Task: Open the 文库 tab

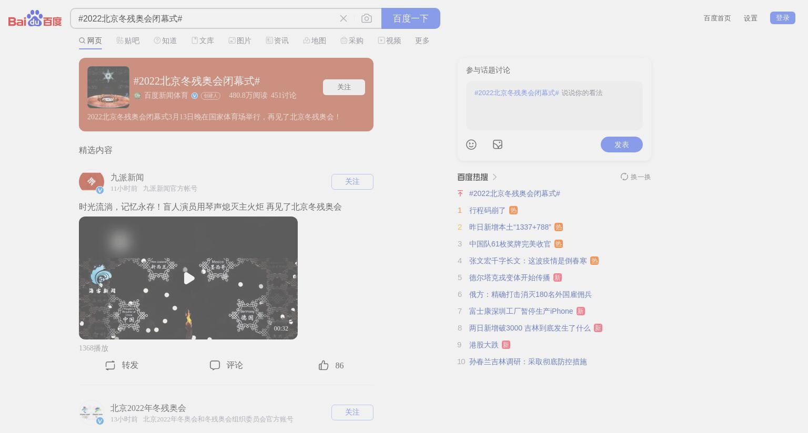Action: pos(203,40)
